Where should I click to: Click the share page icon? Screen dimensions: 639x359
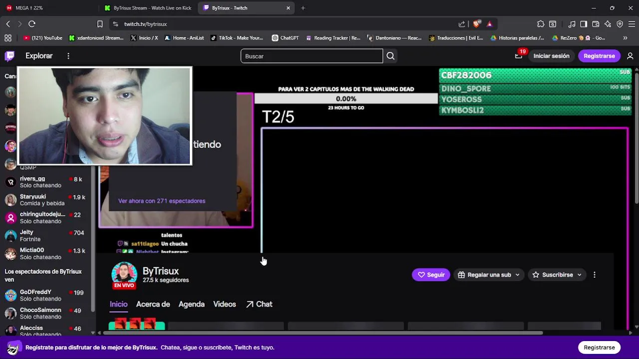pyautogui.click(x=462, y=24)
